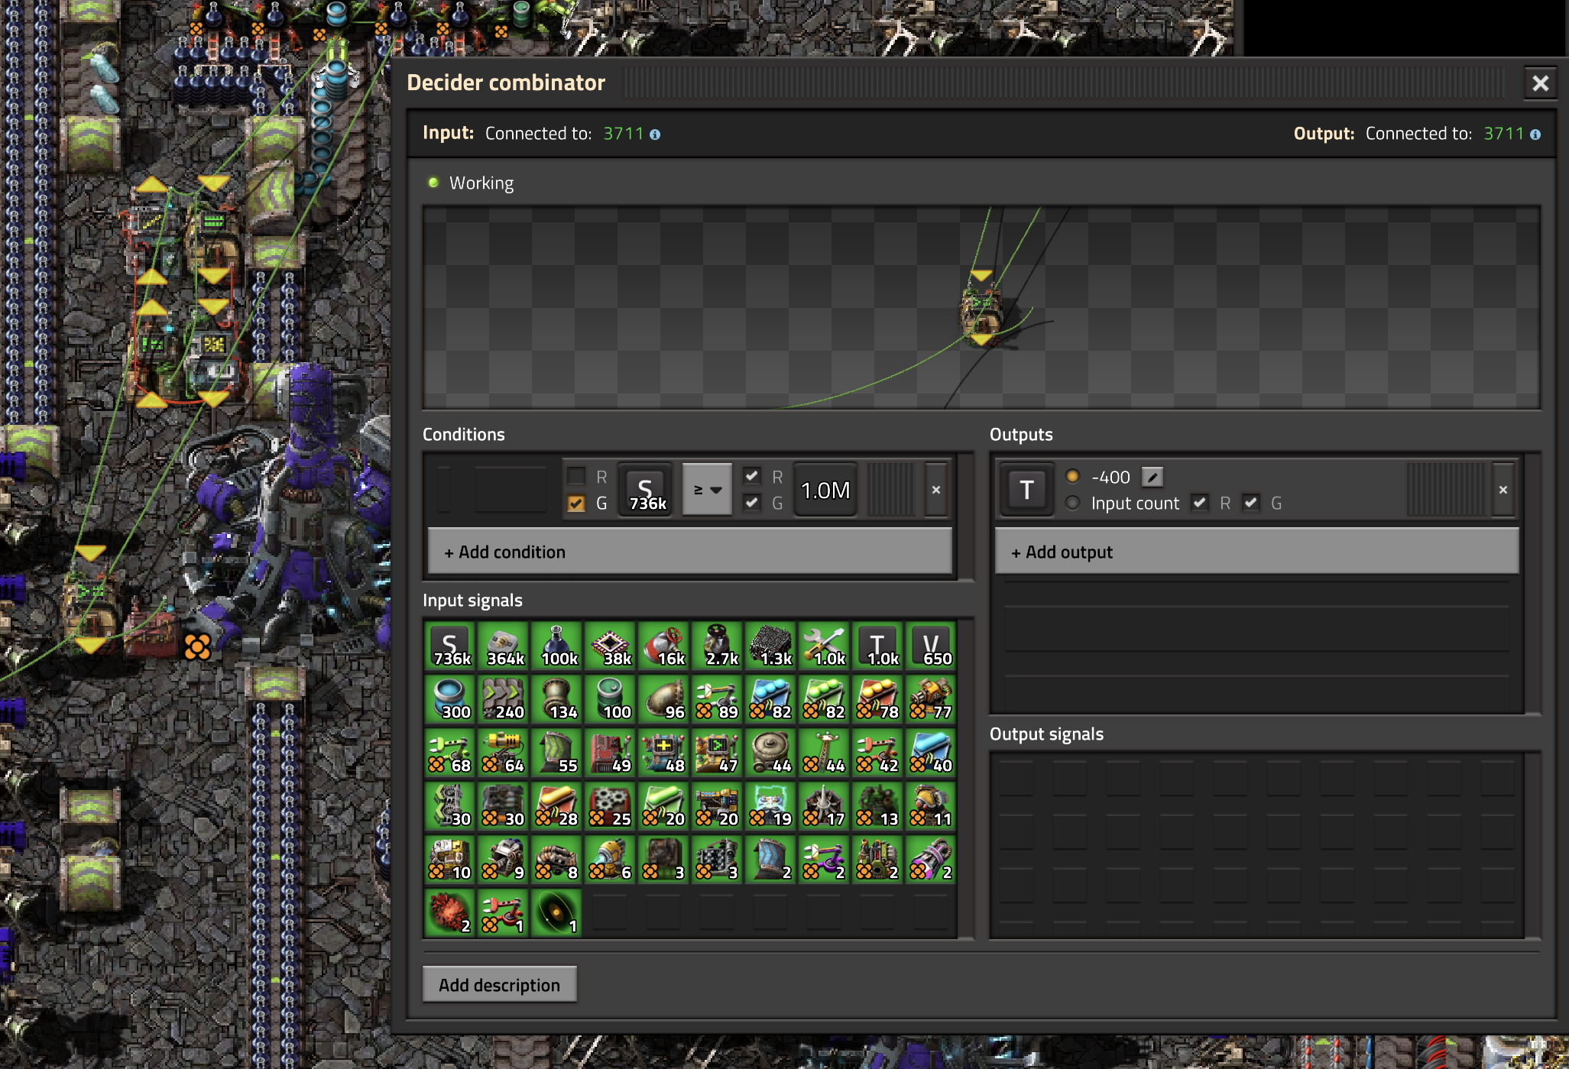Select the purple stack inserter signal at 2
The height and width of the screenshot is (1069, 1569).
point(825,860)
